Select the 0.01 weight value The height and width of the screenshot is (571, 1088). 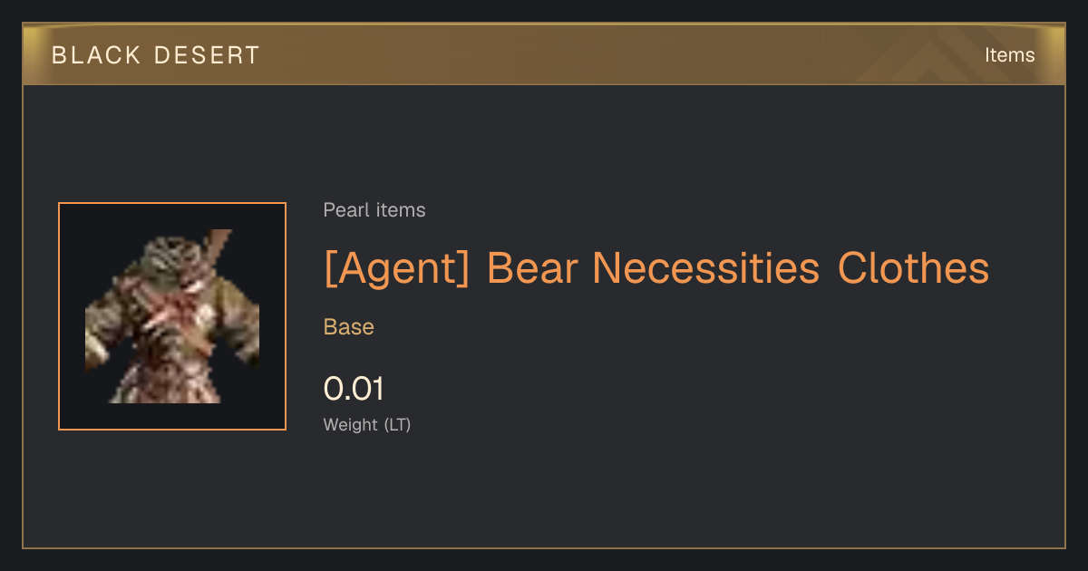coord(354,389)
